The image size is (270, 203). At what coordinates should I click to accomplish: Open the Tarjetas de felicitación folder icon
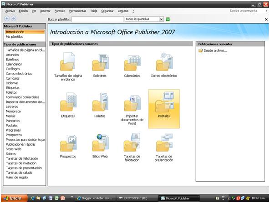[132, 142]
